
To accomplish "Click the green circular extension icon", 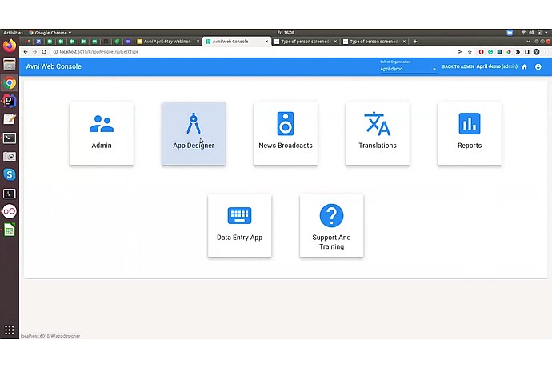I will (490, 52).
